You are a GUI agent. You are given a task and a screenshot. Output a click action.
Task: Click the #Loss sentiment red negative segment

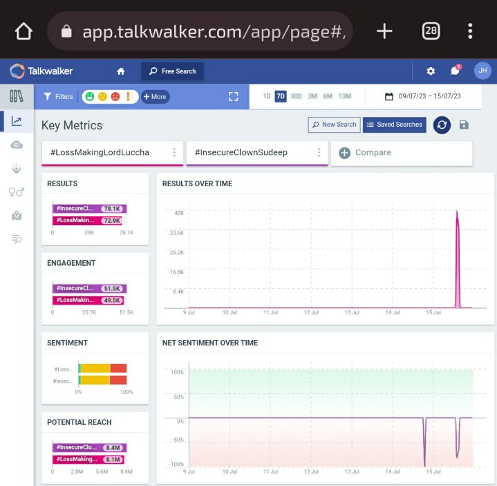[x=118, y=368]
